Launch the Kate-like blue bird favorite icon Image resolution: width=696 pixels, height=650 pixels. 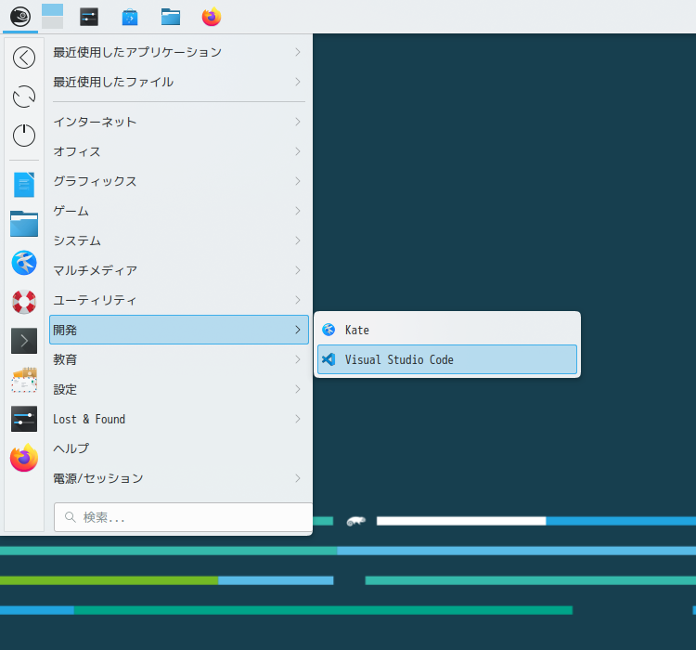(24, 263)
